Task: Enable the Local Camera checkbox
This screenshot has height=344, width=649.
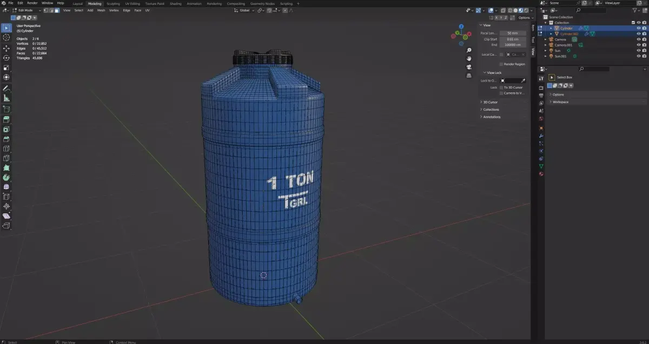Action: coord(501,54)
